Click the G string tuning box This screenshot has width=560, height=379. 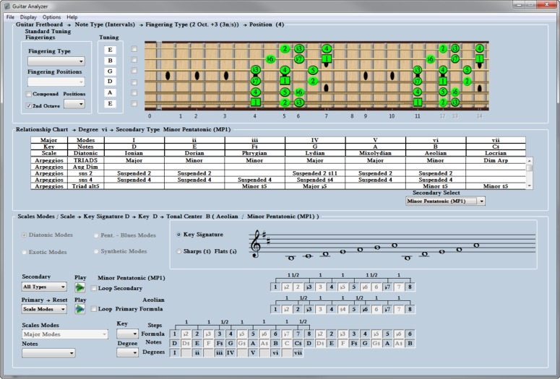(110, 71)
